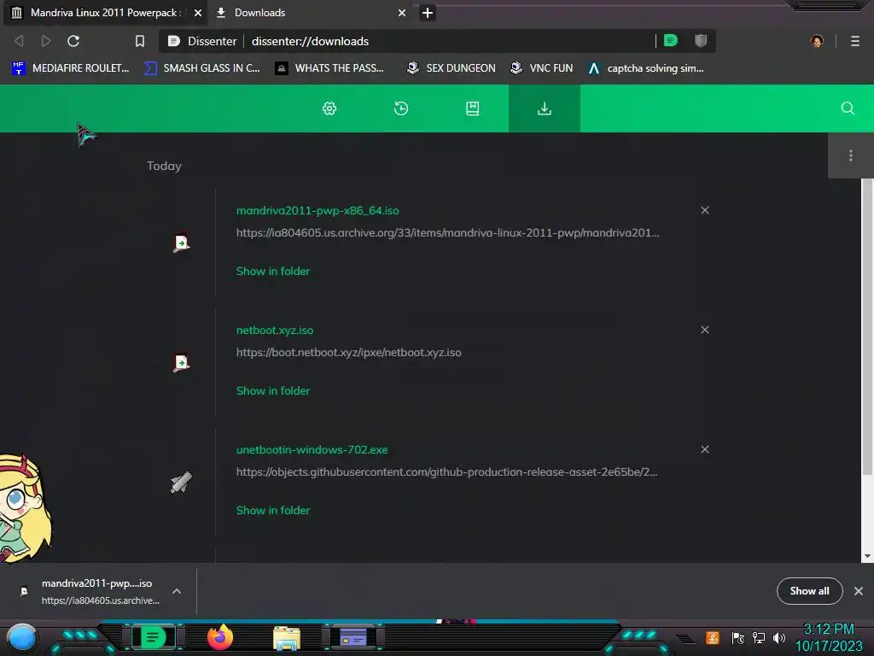Remove unetbootin-windows-702.exe from list

(704, 449)
